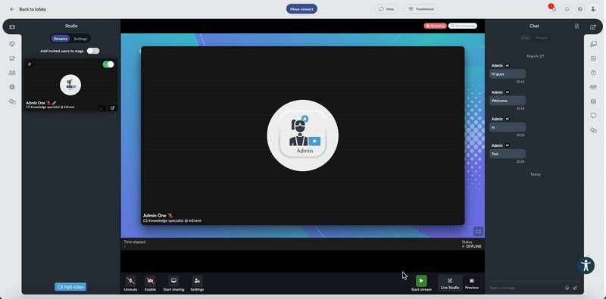Open the globe icon in left sidebar
Screen dimensions: 606x299
(x=12, y=87)
